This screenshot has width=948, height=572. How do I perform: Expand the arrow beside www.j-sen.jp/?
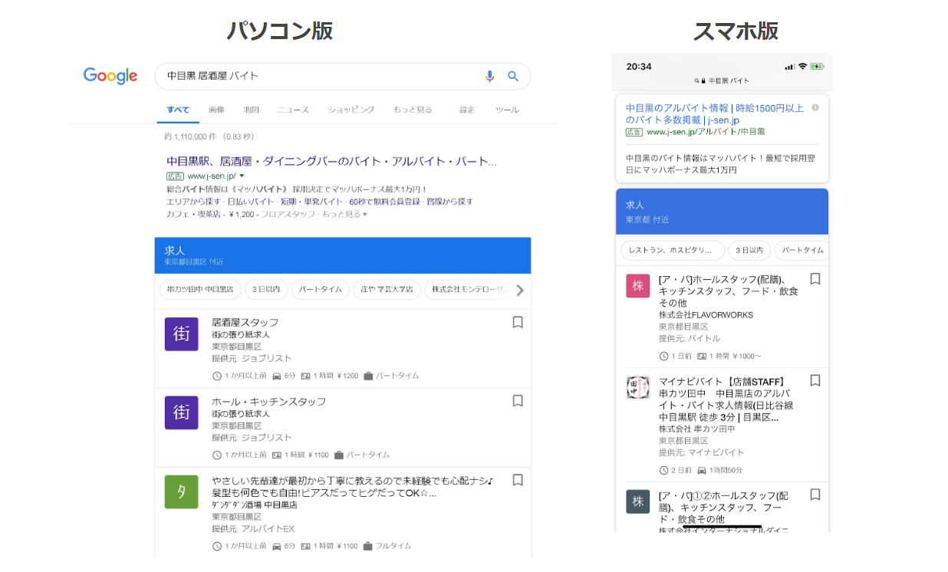242,176
